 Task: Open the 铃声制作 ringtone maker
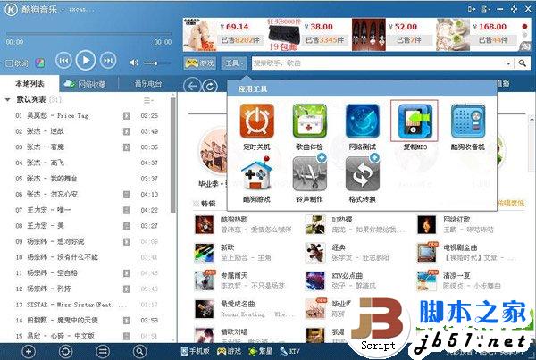[310, 174]
